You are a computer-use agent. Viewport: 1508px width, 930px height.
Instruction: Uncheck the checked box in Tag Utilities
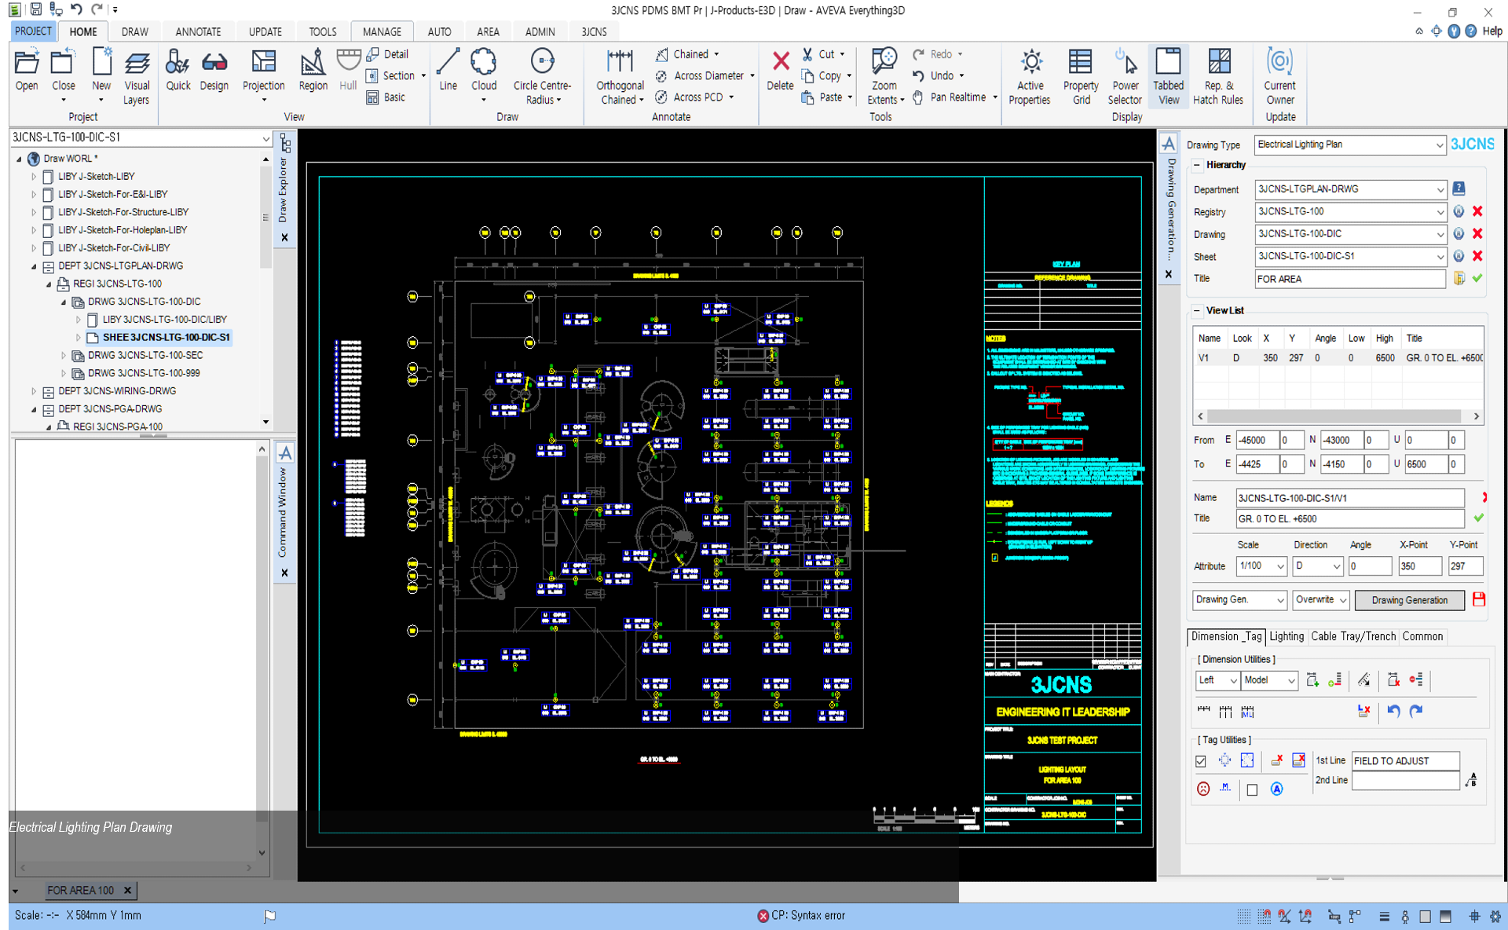pos(1201,761)
